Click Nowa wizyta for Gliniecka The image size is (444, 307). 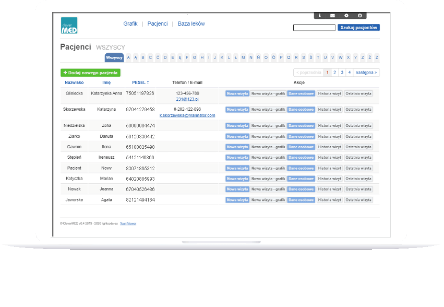237,93
